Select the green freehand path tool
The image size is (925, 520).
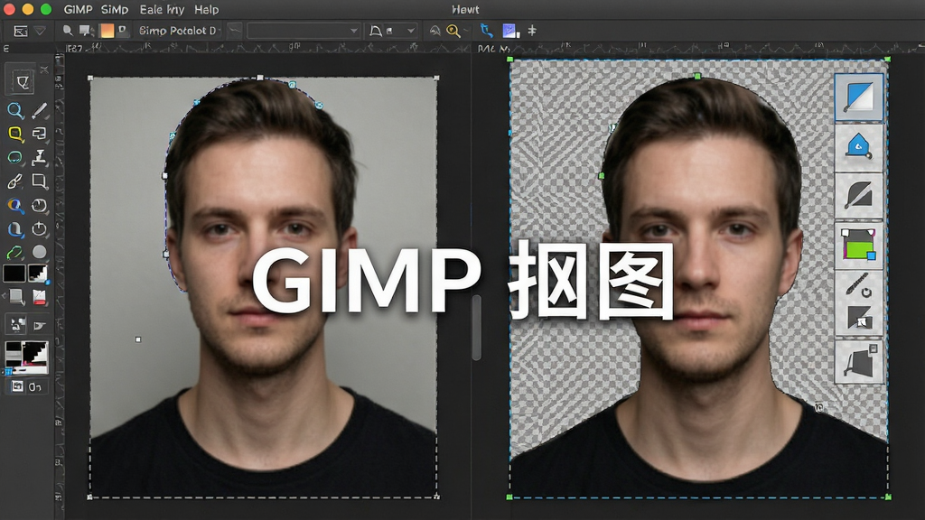pyautogui.click(x=15, y=253)
